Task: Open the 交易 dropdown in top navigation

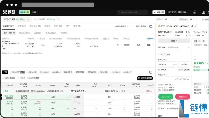Action: click(x=35, y=12)
